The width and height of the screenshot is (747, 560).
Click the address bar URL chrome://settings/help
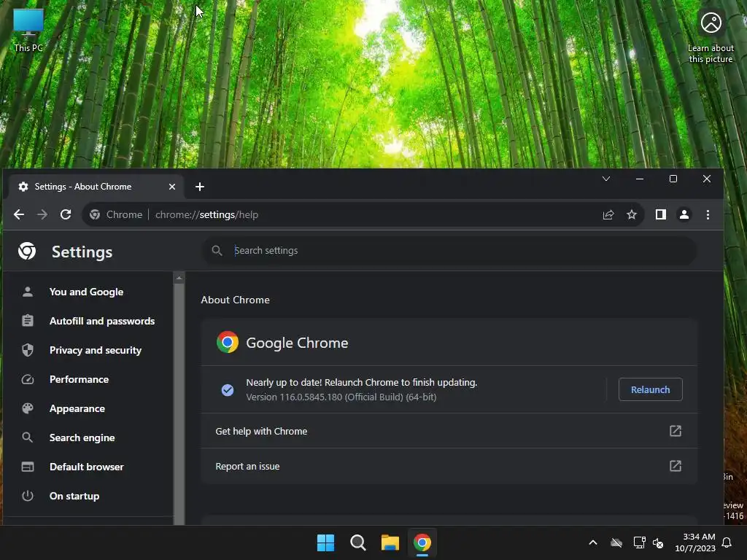coord(206,215)
